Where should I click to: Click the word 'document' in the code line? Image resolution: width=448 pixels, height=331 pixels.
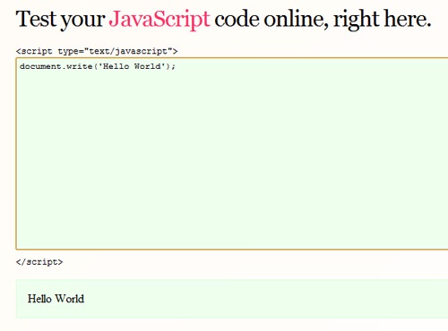click(40, 66)
